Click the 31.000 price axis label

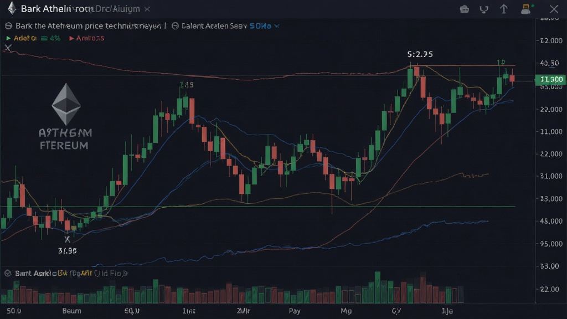tap(551, 176)
